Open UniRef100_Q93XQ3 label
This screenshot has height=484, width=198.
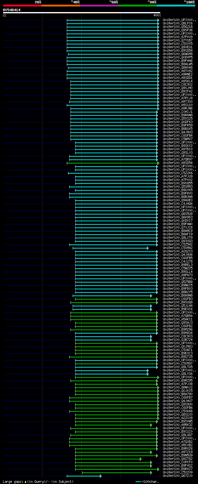coord(178,241)
